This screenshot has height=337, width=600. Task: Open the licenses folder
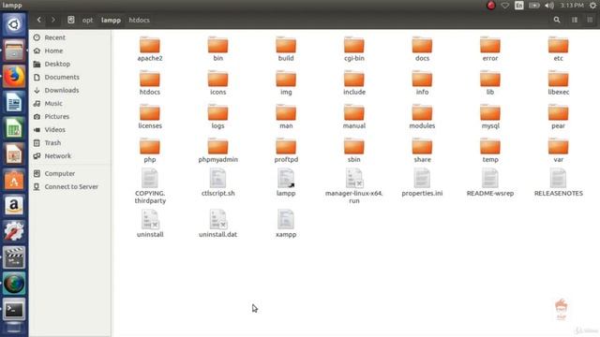tap(150, 116)
